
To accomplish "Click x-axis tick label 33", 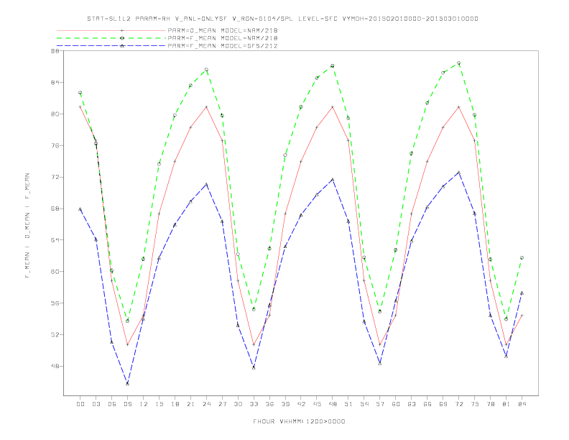I will [x=254, y=404].
